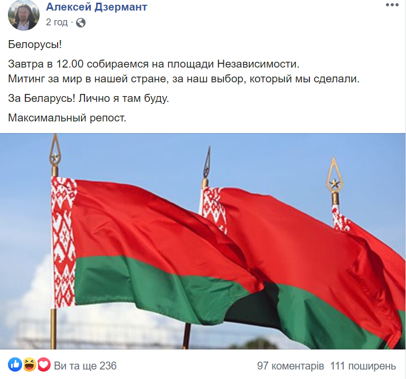Click the line mentioning 'площади Независимости'
406x379 pixels.
[154, 64]
